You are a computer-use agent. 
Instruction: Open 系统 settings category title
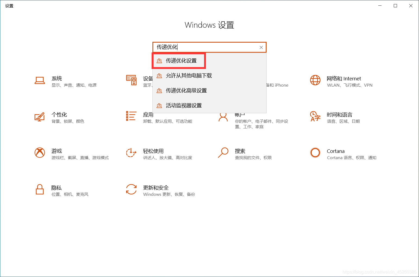[57, 78]
